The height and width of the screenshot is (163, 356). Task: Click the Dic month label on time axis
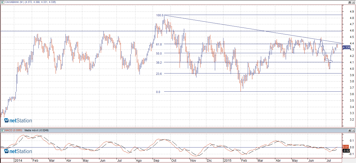(209, 161)
